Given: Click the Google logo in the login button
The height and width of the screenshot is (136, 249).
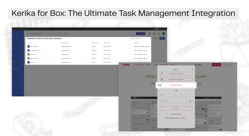Looking at the screenshot, I should click(162, 74).
